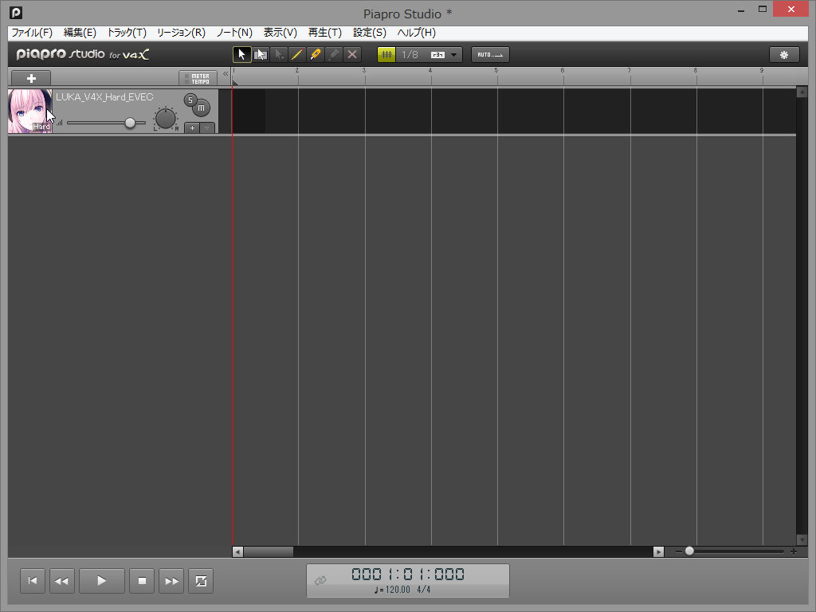The height and width of the screenshot is (612, 816).
Task: Toggle the yellow grid snap button
Action: [x=386, y=55]
